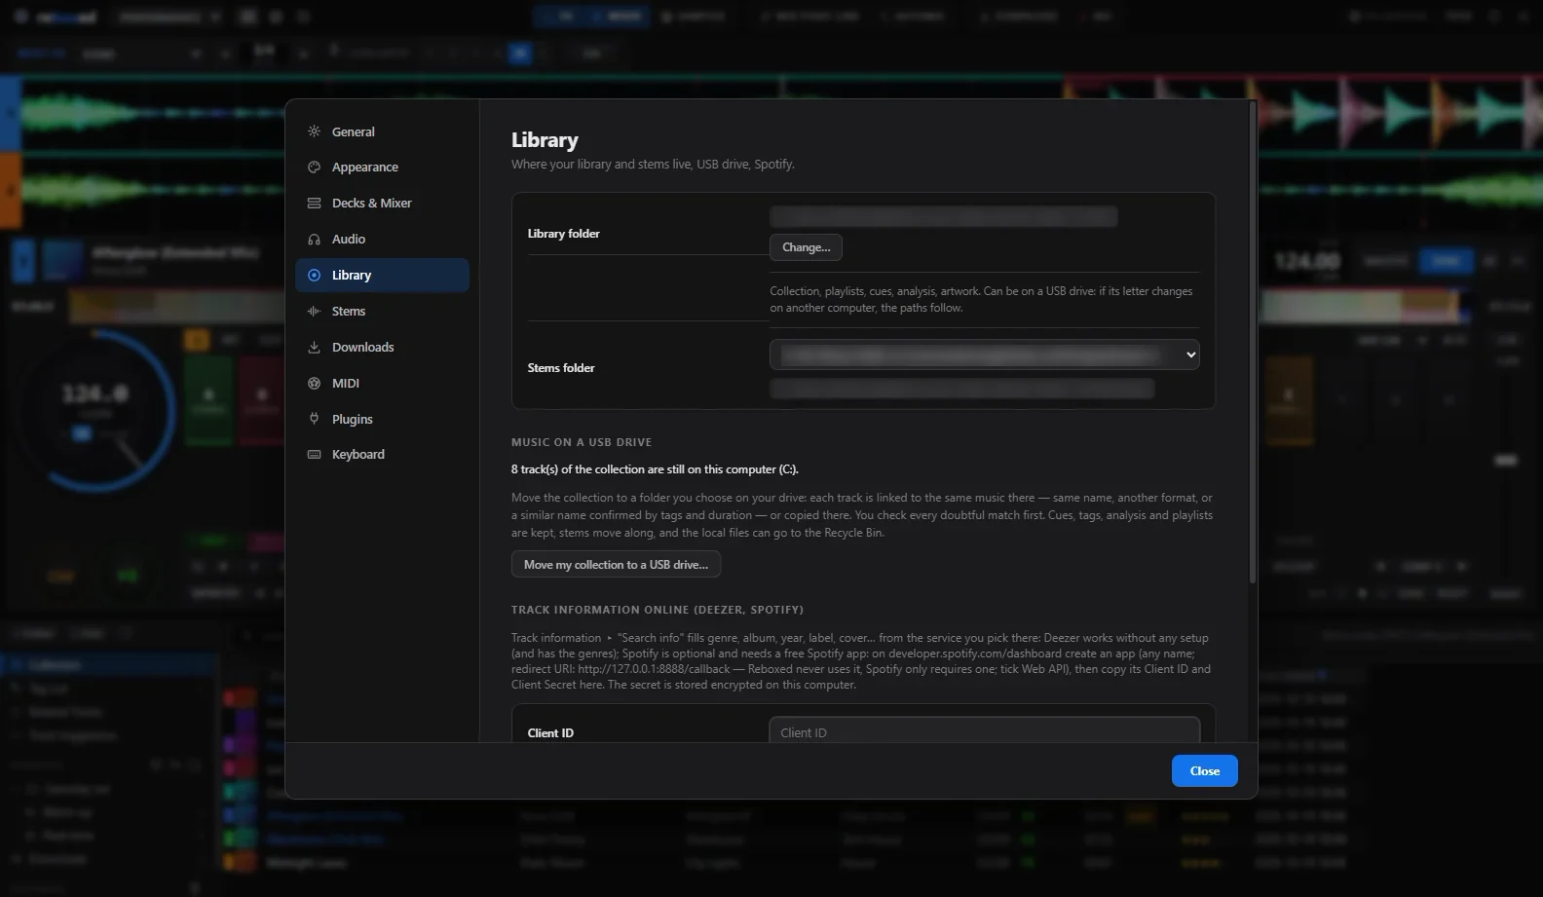The width and height of the screenshot is (1543, 897).
Task: Expand the Stems folder dropdown
Action: point(984,355)
